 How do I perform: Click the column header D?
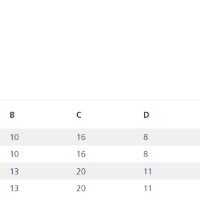tap(146, 115)
